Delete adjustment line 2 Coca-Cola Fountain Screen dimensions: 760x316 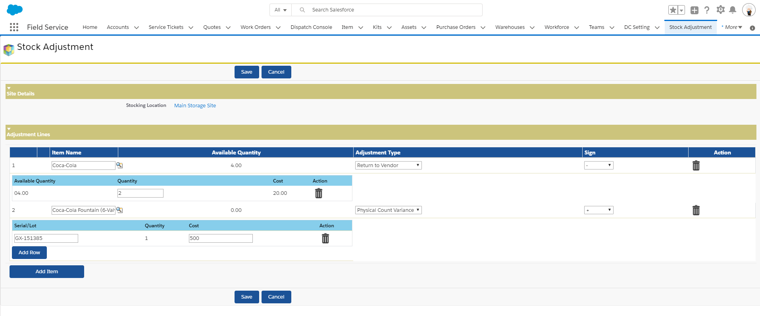click(x=696, y=210)
